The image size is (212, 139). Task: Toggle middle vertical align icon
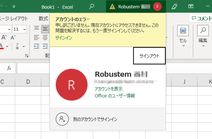click(x=45, y=29)
